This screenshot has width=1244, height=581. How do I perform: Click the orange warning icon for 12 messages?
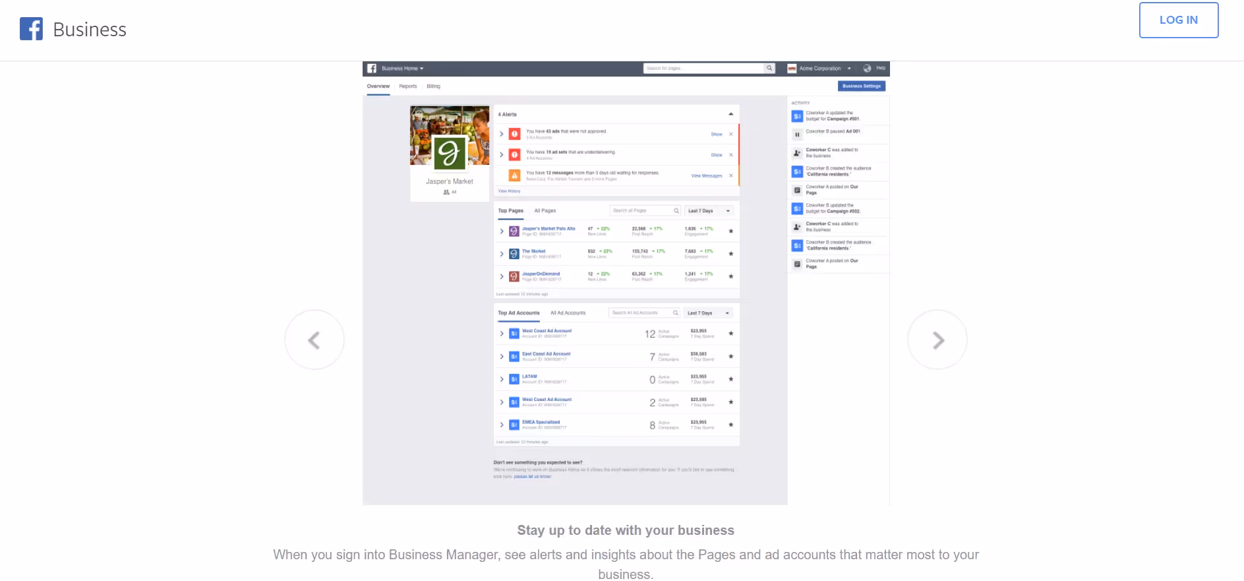[515, 175]
